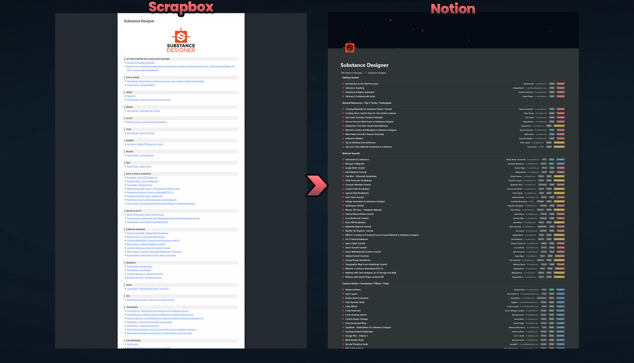Open Curve Drawing System page
This screenshot has height=363, width=634.
[356, 315]
